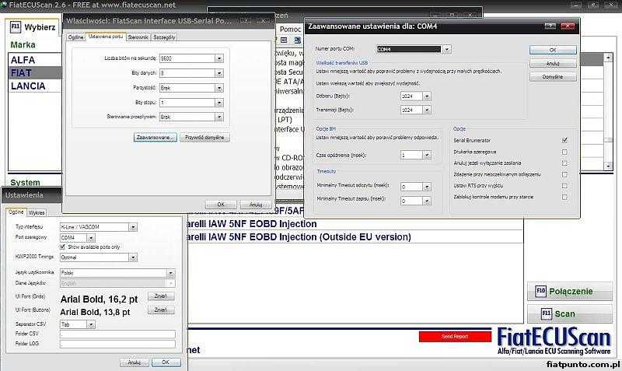The height and width of the screenshot is (371, 622).
Task: Switch to the Ogólne tab in Właściwości dialog
Action: click(x=75, y=37)
